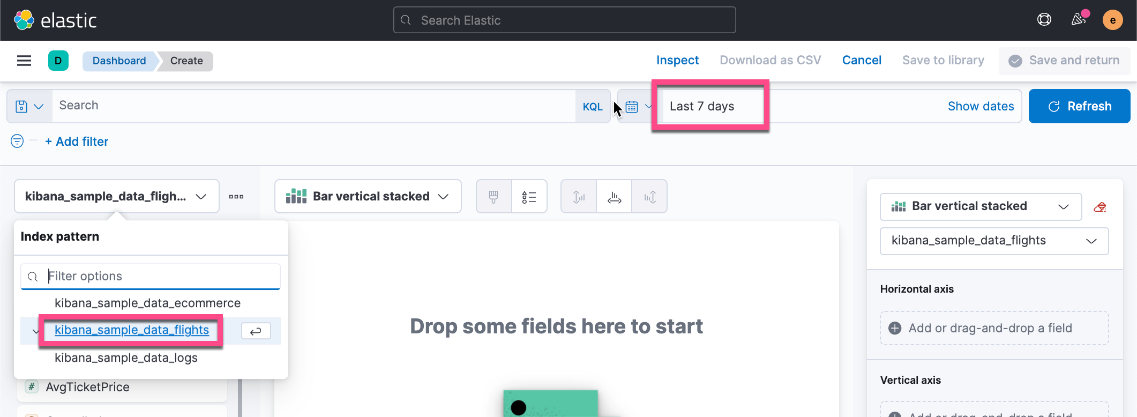Open bottom axis settings icon

coord(614,197)
